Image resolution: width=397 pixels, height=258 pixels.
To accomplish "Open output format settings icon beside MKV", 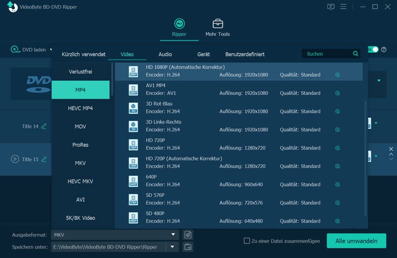I will (x=188, y=235).
